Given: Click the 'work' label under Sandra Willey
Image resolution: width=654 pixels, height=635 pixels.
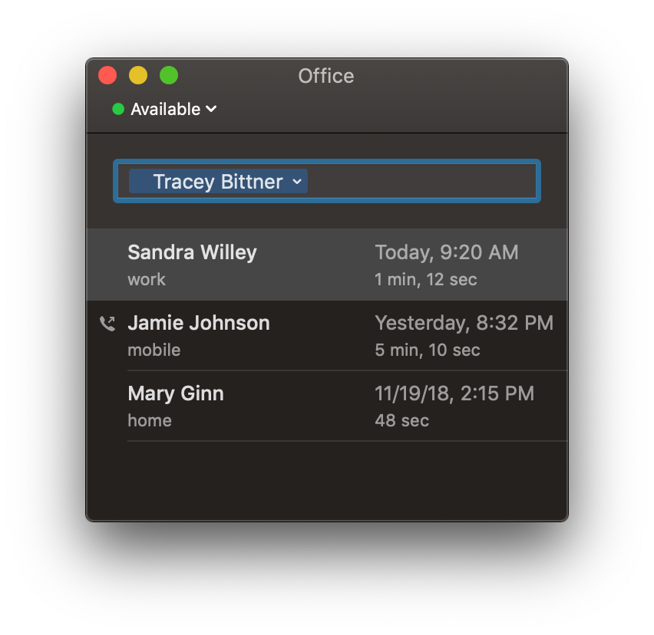Looking at the screenshot, I should pyautogui.click(x=147, y=280).
